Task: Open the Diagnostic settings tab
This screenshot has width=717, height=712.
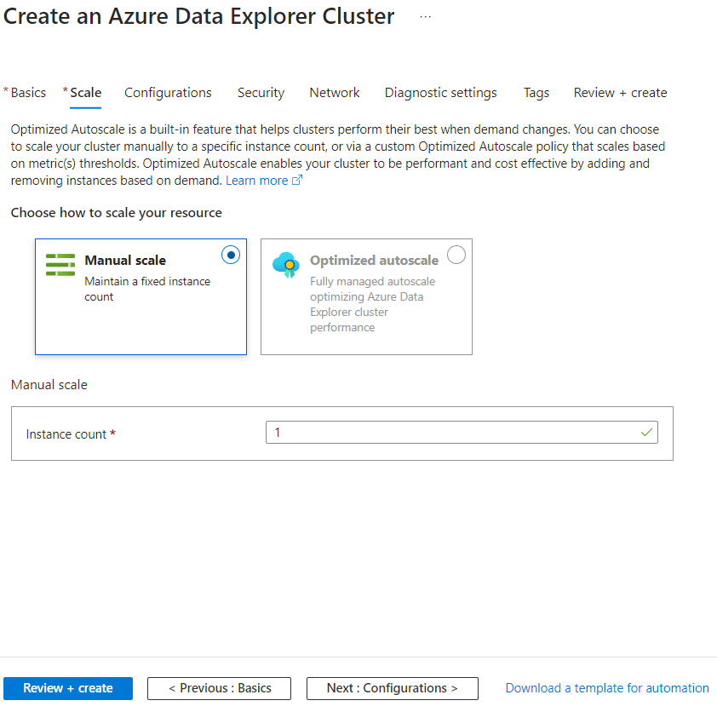Action: pyautogui.click(x=440, y=93)
